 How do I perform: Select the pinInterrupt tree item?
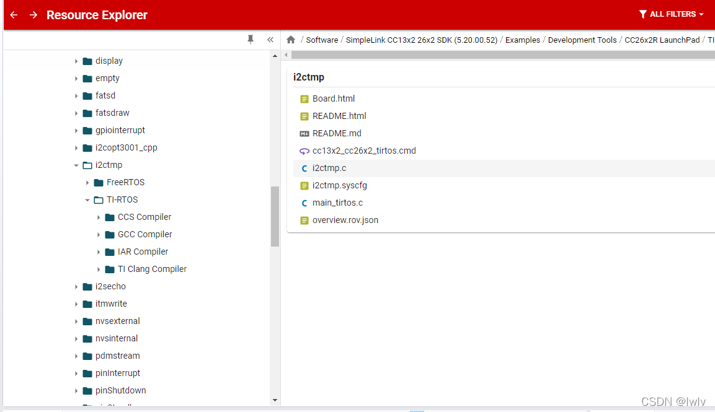(118, 373)
